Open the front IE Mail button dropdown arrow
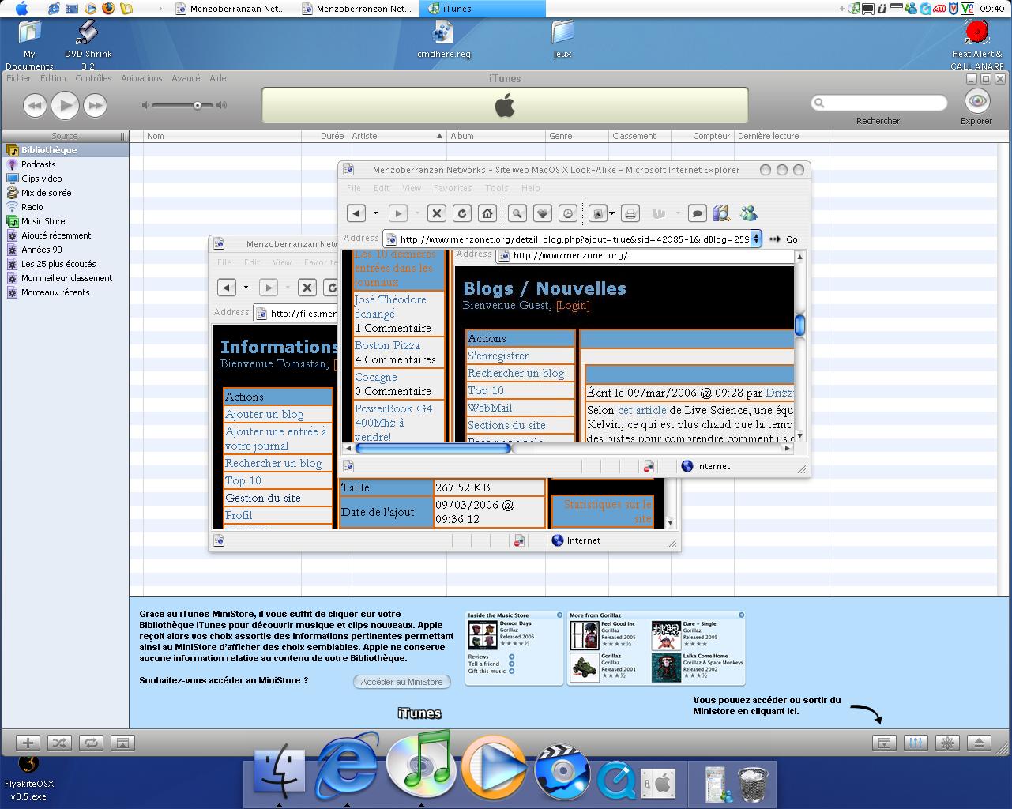Viewport: 1012px width, 809px height. (x=611, y=213)
